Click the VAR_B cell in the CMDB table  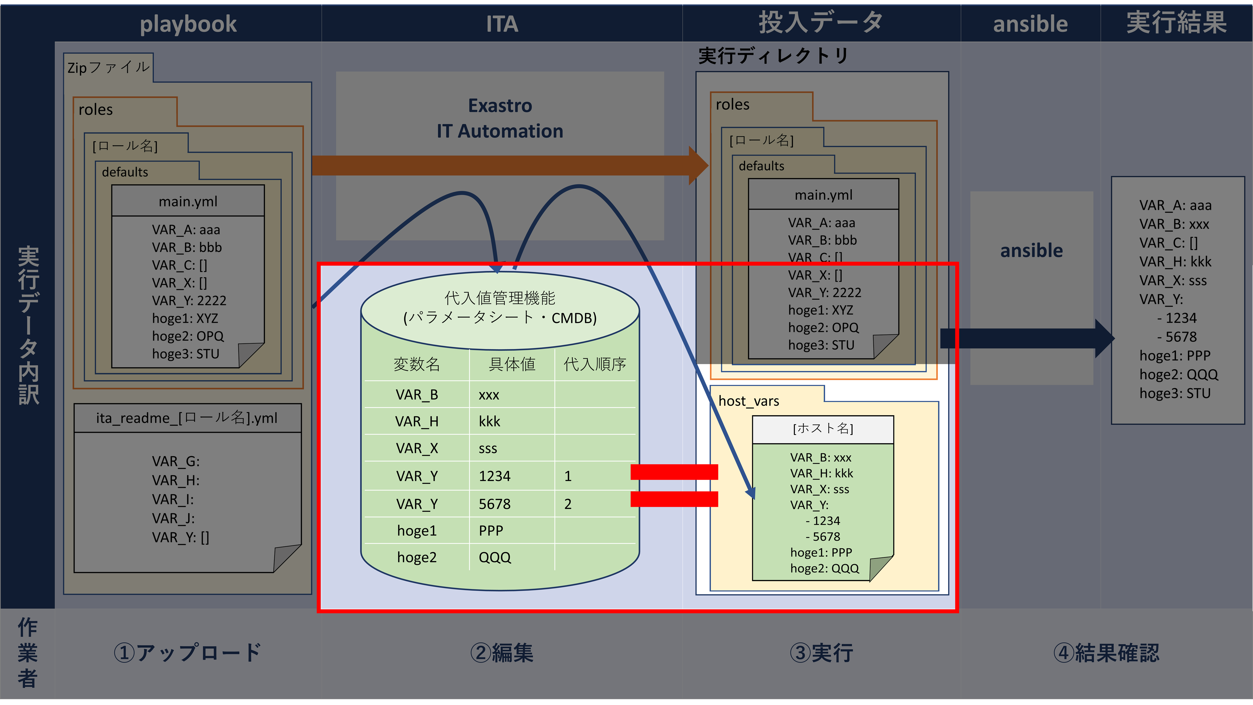click(417, 394)
